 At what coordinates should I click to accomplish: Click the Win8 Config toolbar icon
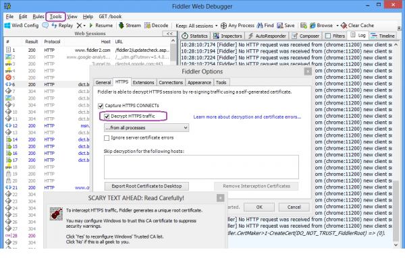point(7,26)
